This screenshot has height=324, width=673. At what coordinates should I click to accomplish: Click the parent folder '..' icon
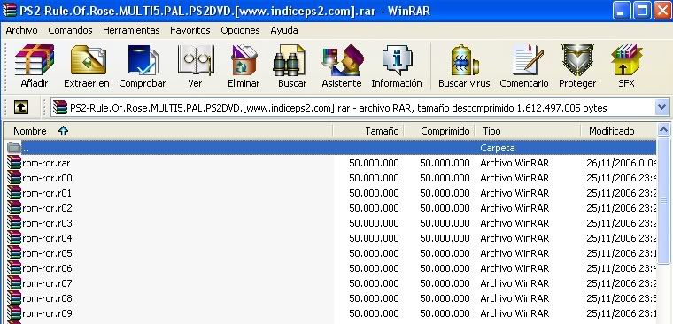coord(14,148)
